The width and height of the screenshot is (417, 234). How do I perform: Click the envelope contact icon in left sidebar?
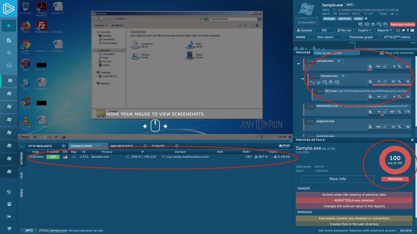click(x=9, y=65)
